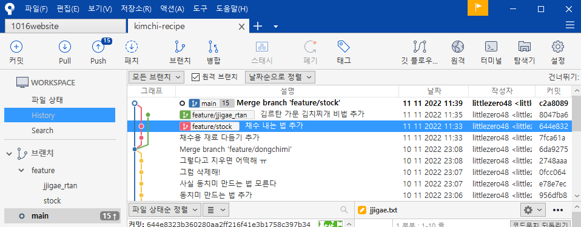Click the feature/stock branch label

209,127
